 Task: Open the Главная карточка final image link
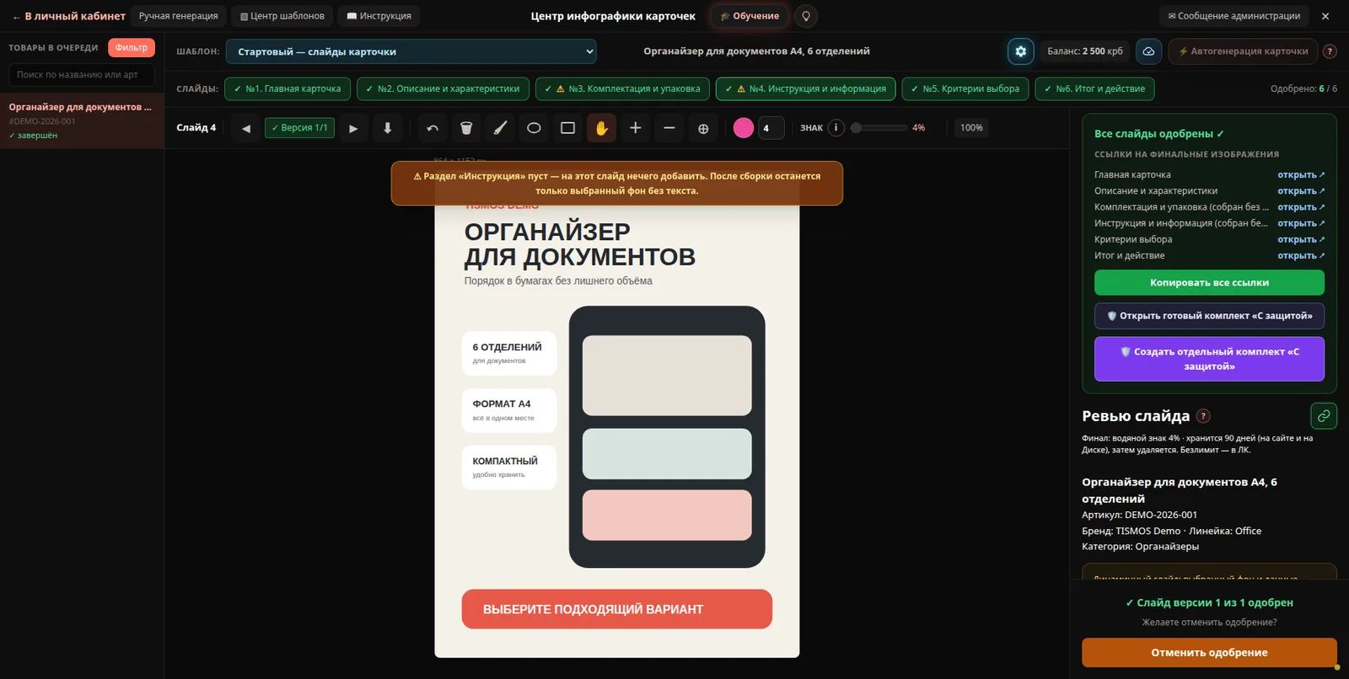coord(1301,174)
